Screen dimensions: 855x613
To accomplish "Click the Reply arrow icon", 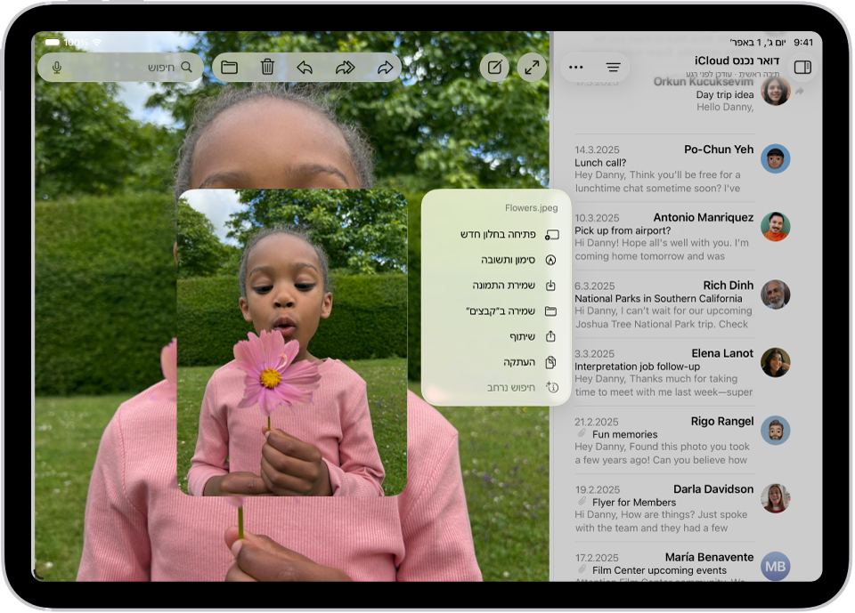I will coord(305,68).
